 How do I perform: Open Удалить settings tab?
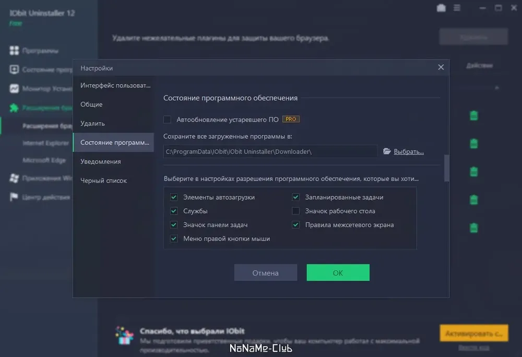(113, 123)
